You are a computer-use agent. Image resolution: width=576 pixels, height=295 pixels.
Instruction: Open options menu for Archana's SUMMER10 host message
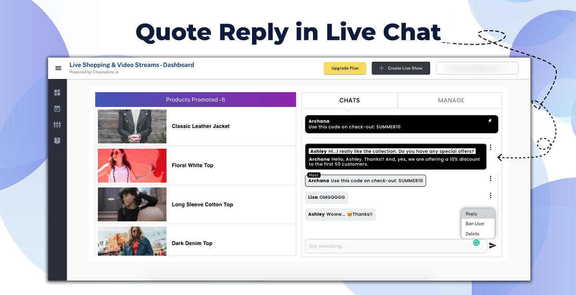[491, 178]
